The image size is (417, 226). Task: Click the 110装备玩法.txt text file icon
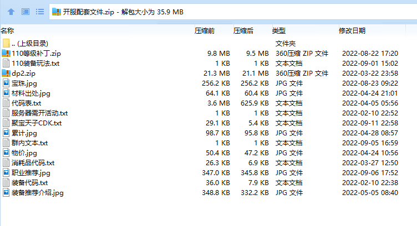click(6, 64)
